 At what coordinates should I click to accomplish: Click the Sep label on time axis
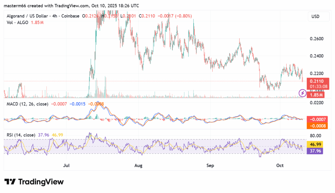pyautogui.click(x=210, y=166)
